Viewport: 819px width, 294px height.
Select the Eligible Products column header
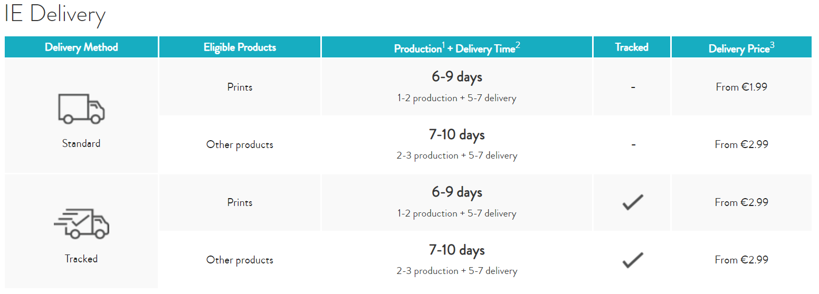pyautogui.click(x=240, y=47)
